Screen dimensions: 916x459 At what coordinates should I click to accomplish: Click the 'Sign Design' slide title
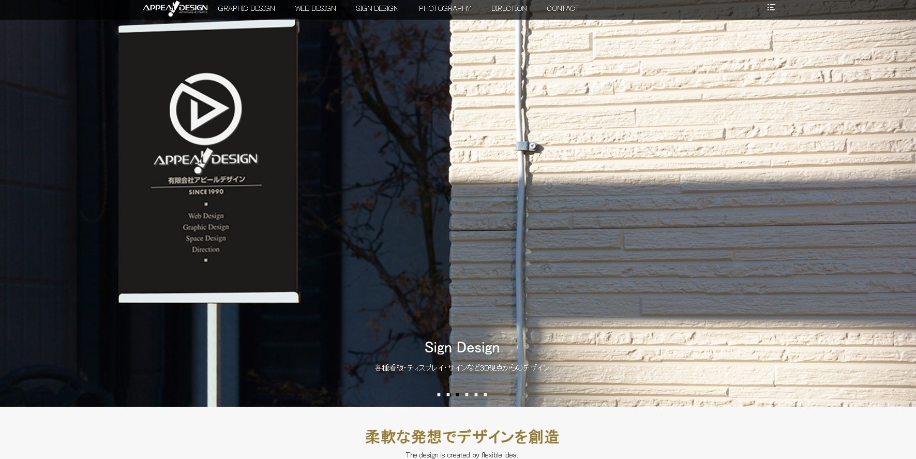[462, 348]
